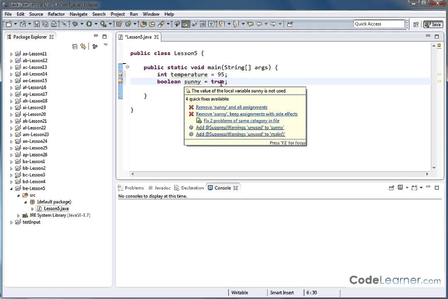The height and width of the screenshot is (299, 448).
Task: Maximize the Console panel
Action: pos(436,188)
